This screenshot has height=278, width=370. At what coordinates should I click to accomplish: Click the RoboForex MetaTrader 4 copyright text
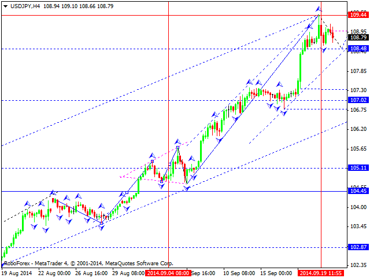(88, 264)
